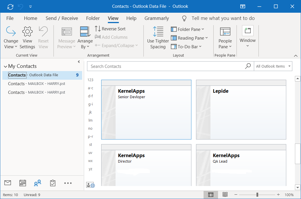
Task: Collapse the My Contacts group
Action: point(5,66)
